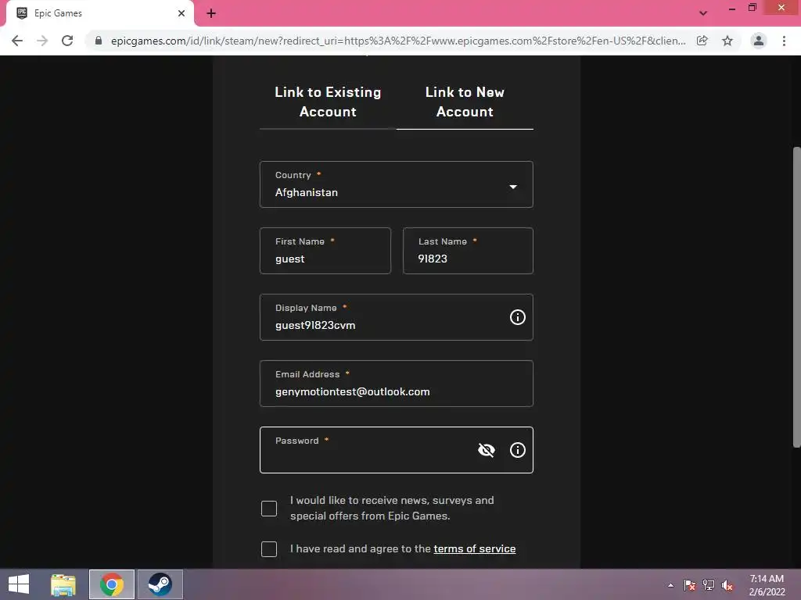Screen dimensions: 801x600
Task: Open the Chrome three-dot menu
Action: [784, 41]
